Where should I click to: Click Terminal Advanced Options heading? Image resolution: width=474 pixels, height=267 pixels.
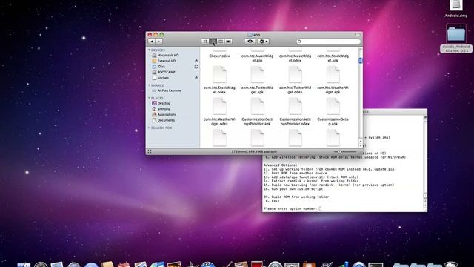tap(280, 165)
